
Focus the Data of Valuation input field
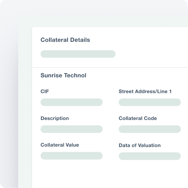150,156
